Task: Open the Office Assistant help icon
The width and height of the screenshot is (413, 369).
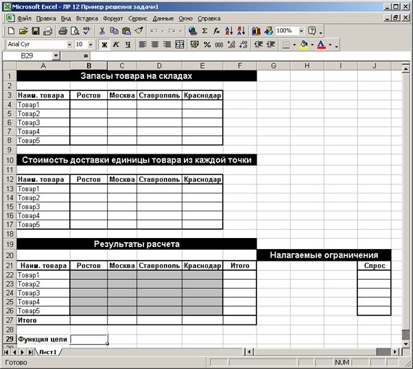Action: 312,31
